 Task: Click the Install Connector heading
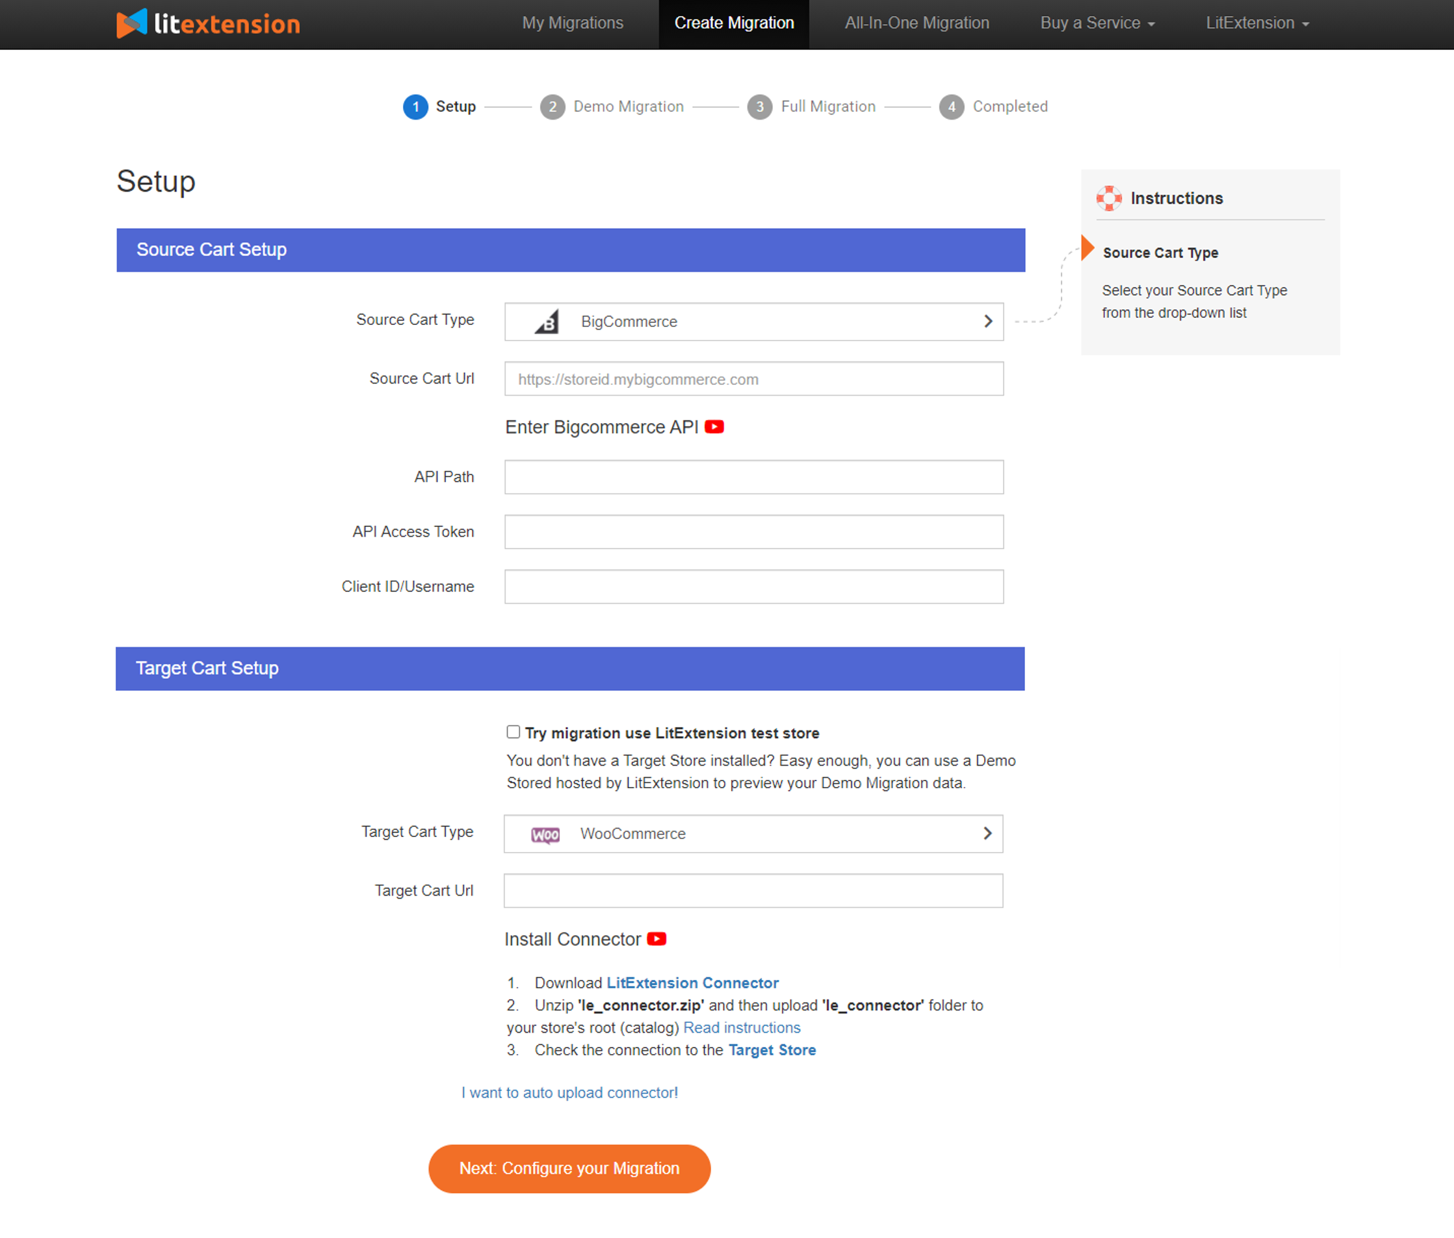[x=573, y=940]
